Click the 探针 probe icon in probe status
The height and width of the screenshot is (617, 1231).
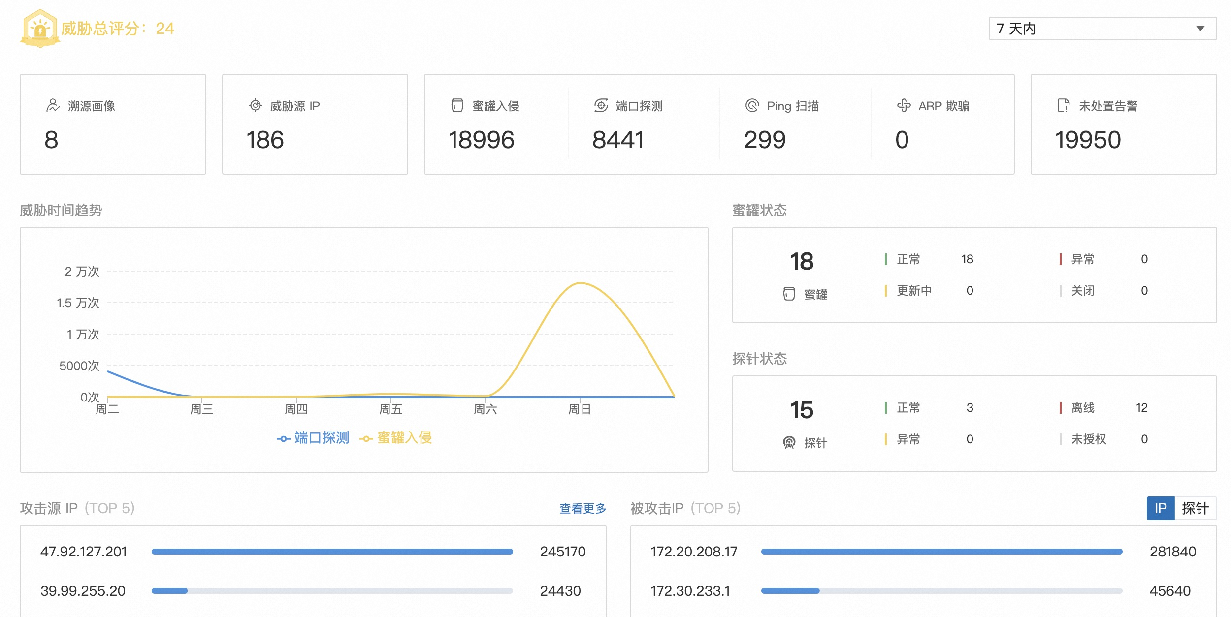[789, 443]
